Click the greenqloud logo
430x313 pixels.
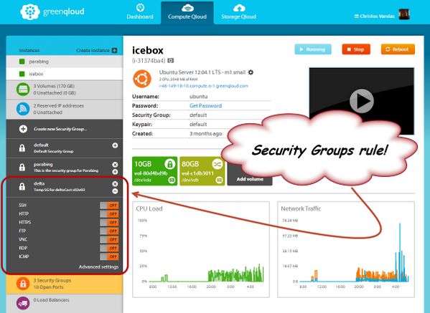pyautogui.click(x=52, y=11)
